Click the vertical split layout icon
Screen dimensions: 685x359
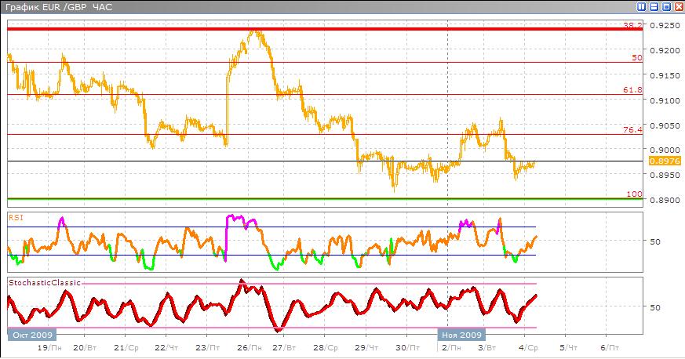coord(642,7)
